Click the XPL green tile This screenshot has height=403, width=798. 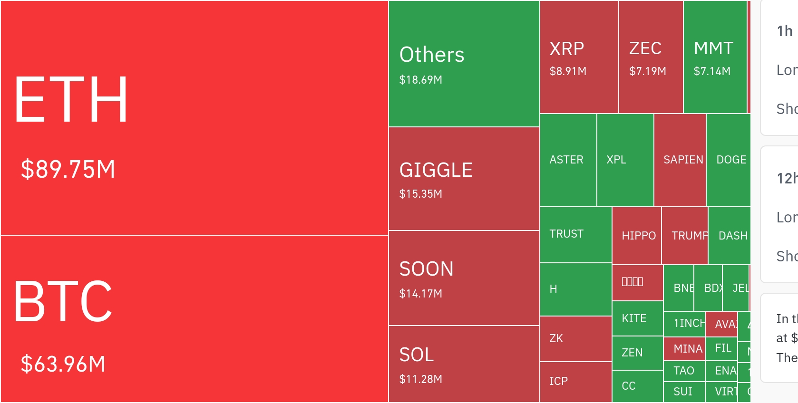pyautogui.click(x=625, y=160)
